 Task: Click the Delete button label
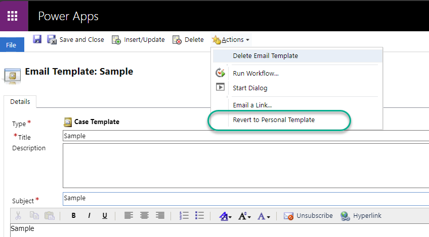click(194, 40)
